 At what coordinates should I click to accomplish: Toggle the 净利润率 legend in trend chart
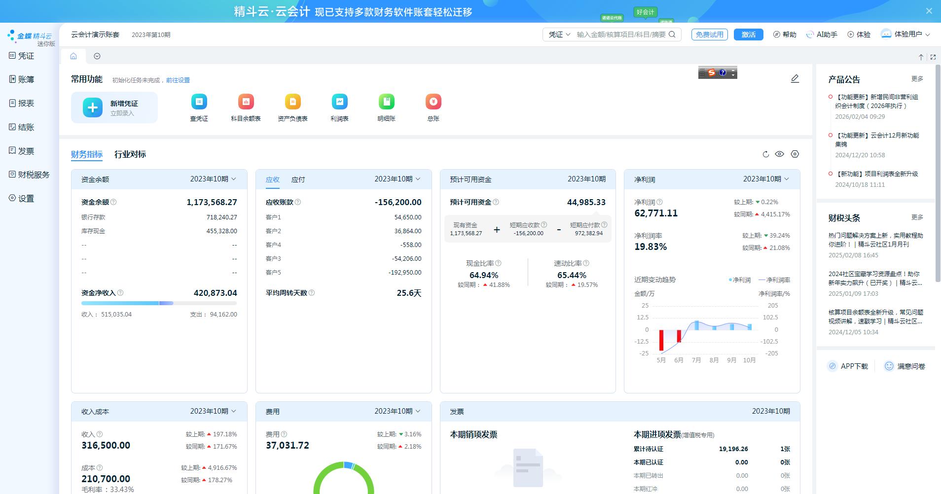[x=774, y=280]
